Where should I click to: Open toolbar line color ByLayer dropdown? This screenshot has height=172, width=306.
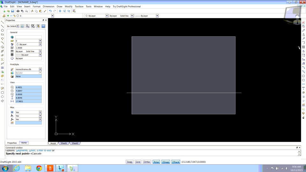pyautogui.click(x=107, y=16)
